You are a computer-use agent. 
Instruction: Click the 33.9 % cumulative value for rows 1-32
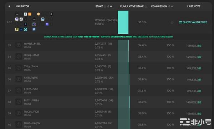pyautogui.click(x=142, y=22)
